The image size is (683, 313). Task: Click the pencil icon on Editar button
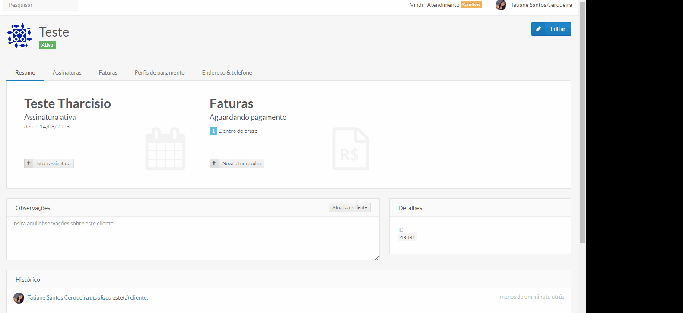click(538, 29)
